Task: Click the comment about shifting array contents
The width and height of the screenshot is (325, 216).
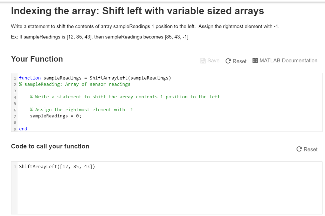Action: [x=125, y=97]
